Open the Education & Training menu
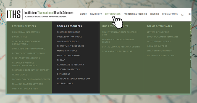This screenshot has height=103, width=197. [135, 14]
